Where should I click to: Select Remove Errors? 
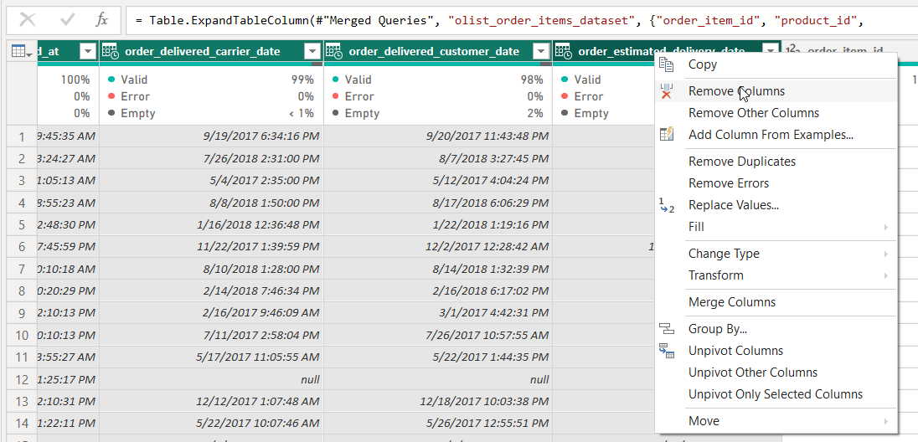point(776,183)
